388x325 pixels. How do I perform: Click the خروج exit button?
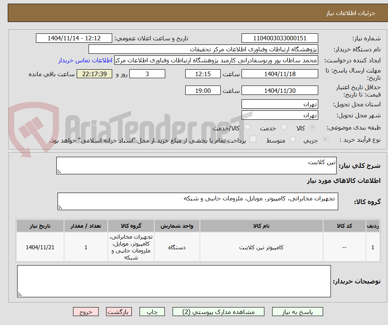(86, 312)
